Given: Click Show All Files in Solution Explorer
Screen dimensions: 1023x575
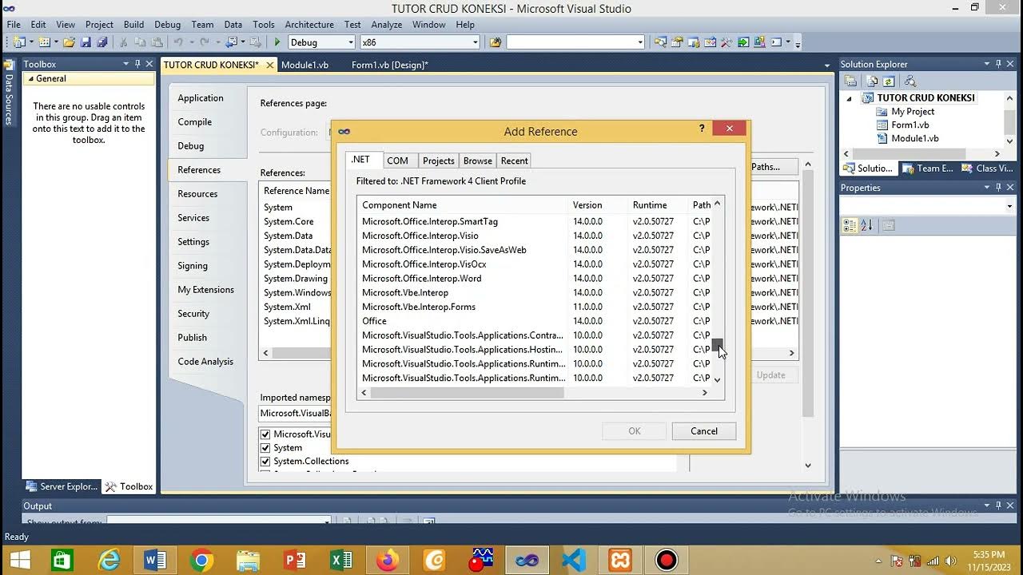Looking at the screenshot, I should [x=873, y=81].
